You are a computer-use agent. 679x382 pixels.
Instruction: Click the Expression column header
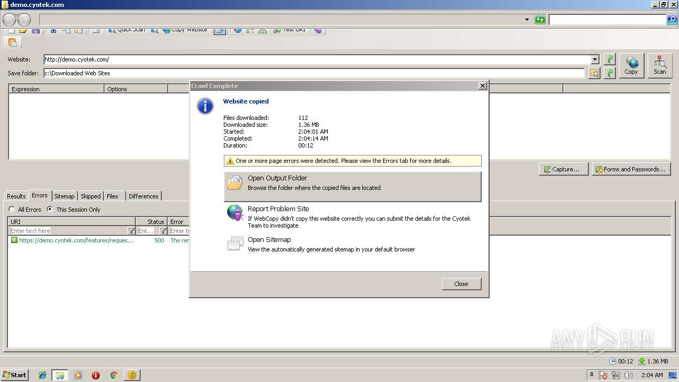[56, 89]
